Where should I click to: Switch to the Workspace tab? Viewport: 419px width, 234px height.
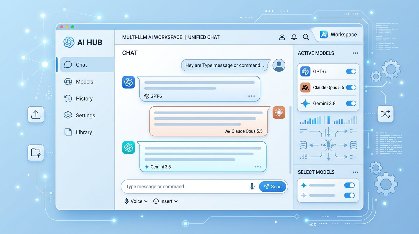pos(338,35)
